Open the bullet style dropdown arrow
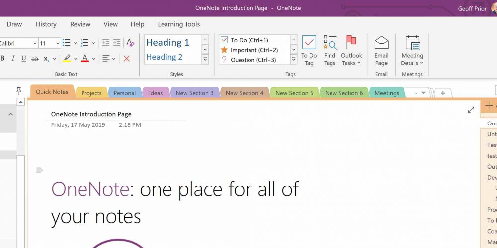 (x=76, y=43)
